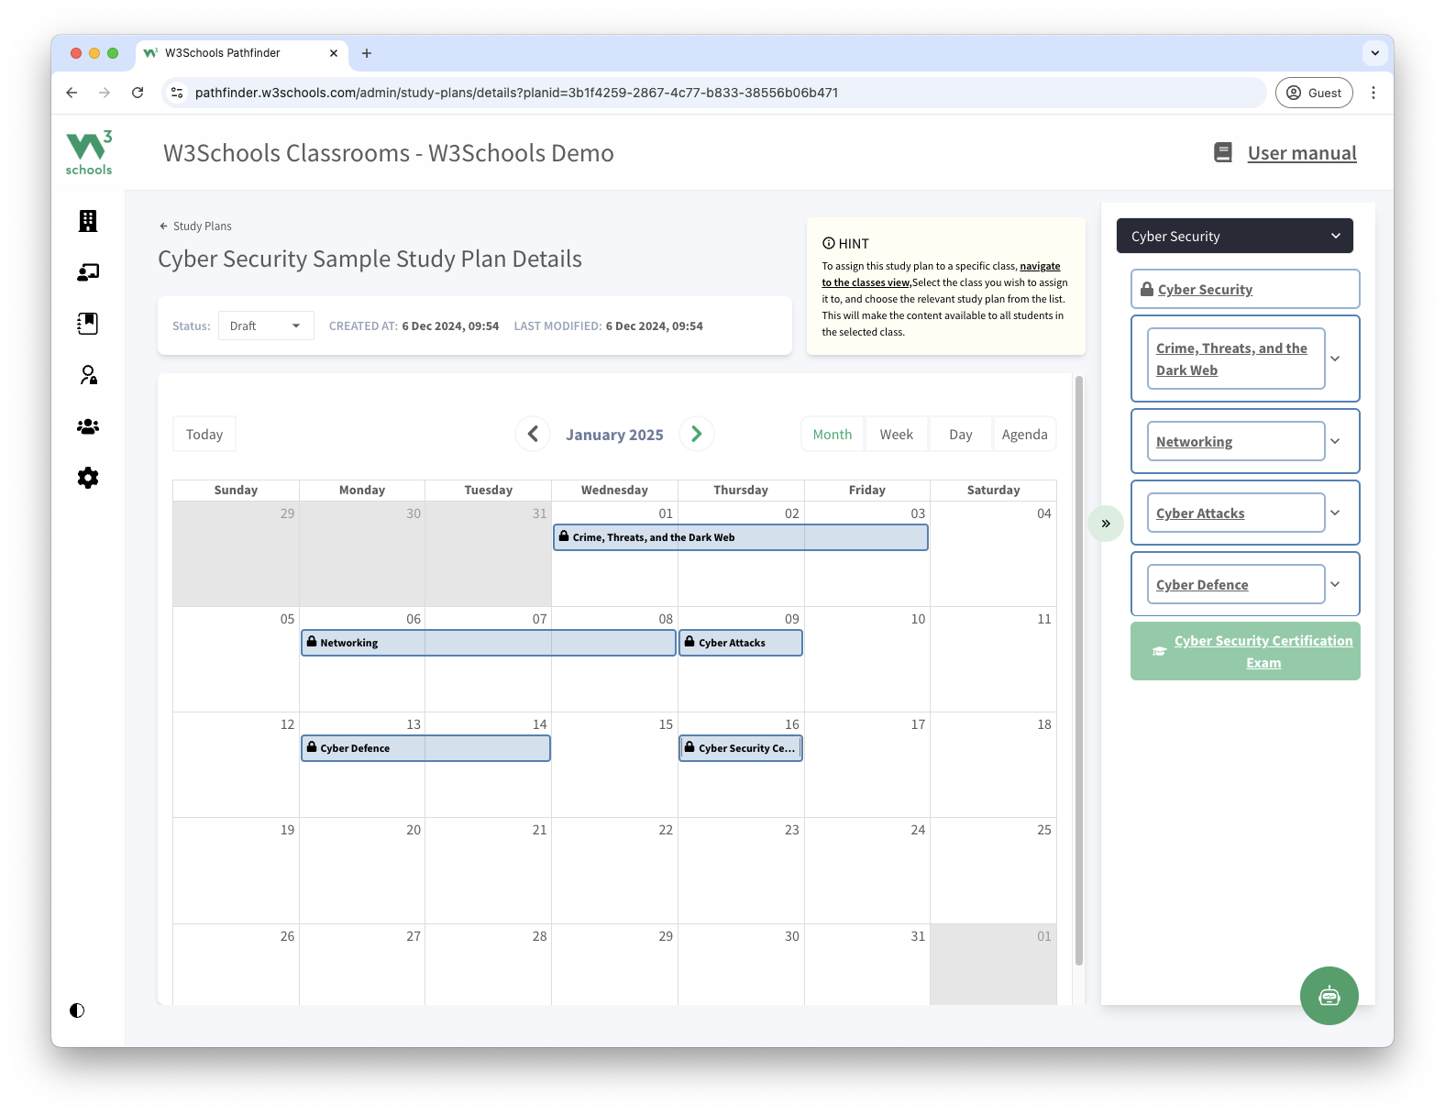Open the chatbot assistant round button
The image size is (1445, 1115).
click(x=1329, y=995)
